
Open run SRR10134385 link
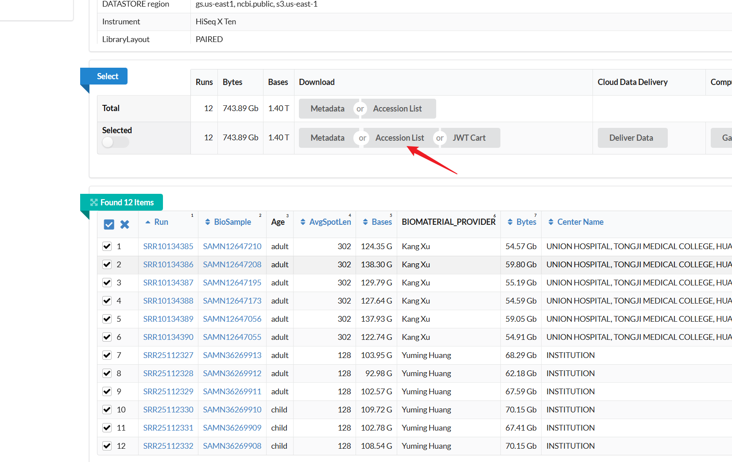pyautogui.click(x=168, y=246)
